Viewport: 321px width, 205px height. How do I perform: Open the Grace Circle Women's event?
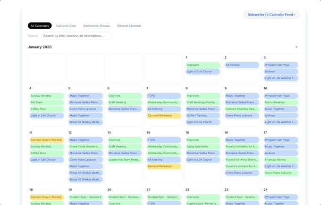pos(85,147)
